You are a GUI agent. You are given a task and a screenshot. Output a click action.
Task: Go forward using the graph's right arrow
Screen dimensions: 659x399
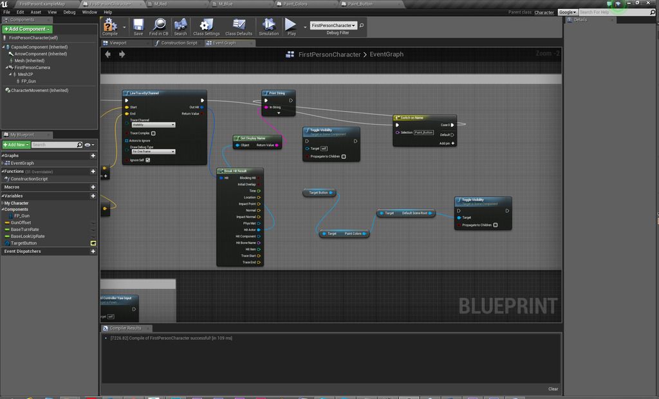click(x=122, y=54)
